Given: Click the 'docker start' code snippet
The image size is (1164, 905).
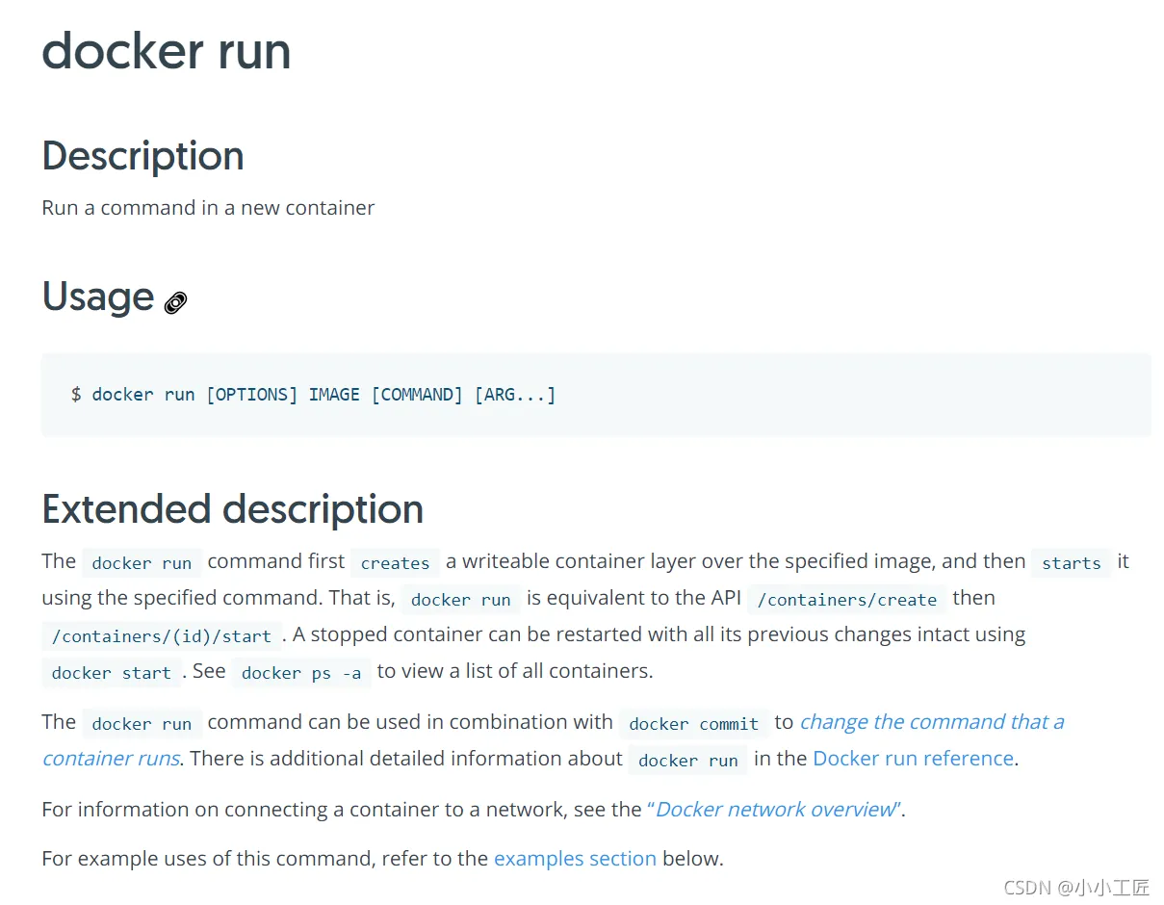Looking at the screenshot, I should (x=111, y=673).
